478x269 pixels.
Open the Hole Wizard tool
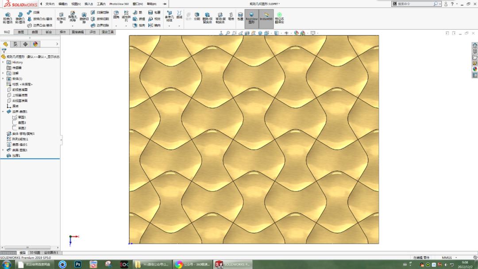point(73,16)
